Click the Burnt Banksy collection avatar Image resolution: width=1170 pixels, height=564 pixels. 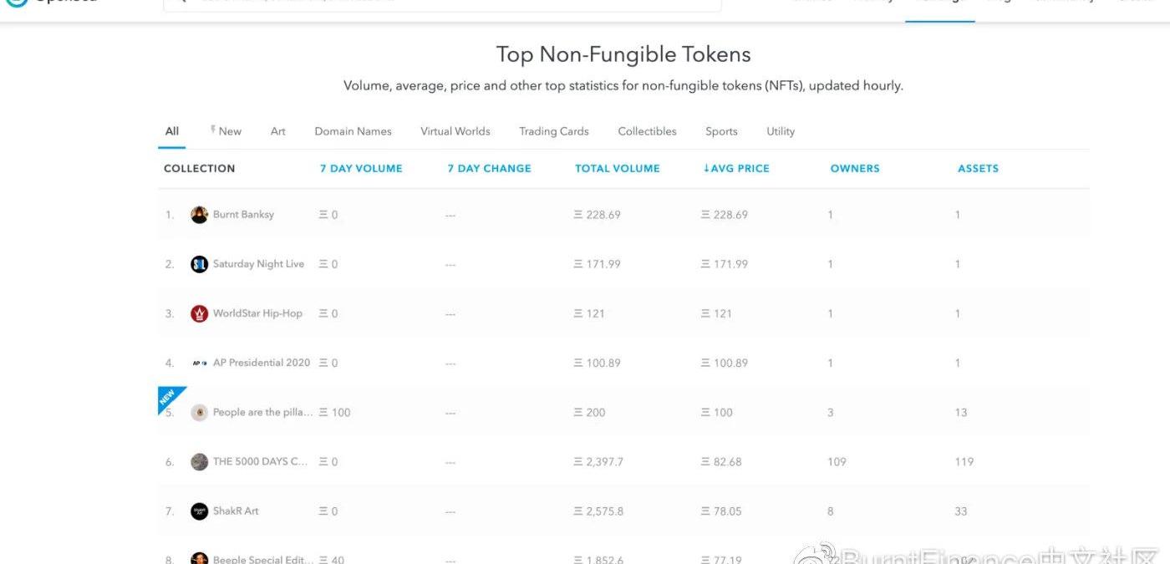[x=199, y=215]
